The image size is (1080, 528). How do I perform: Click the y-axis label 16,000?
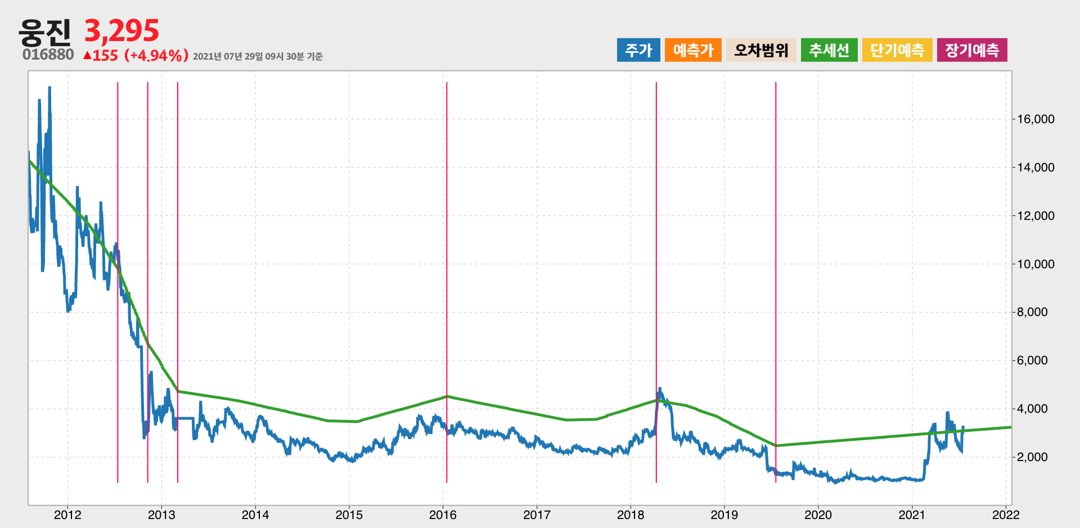(1036, 119)
